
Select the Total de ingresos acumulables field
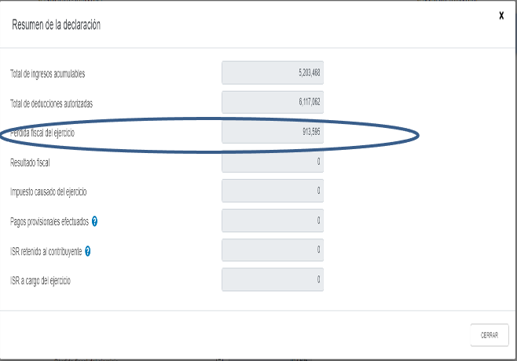[x=273, y=72]
